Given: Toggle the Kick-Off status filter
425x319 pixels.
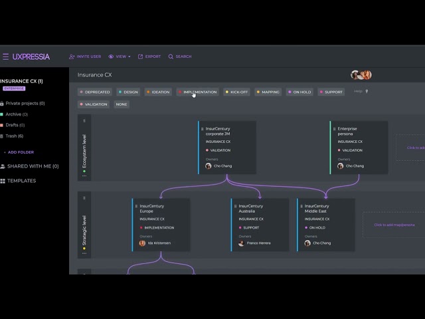Looking at the screenshot, I should click(236, 92).
